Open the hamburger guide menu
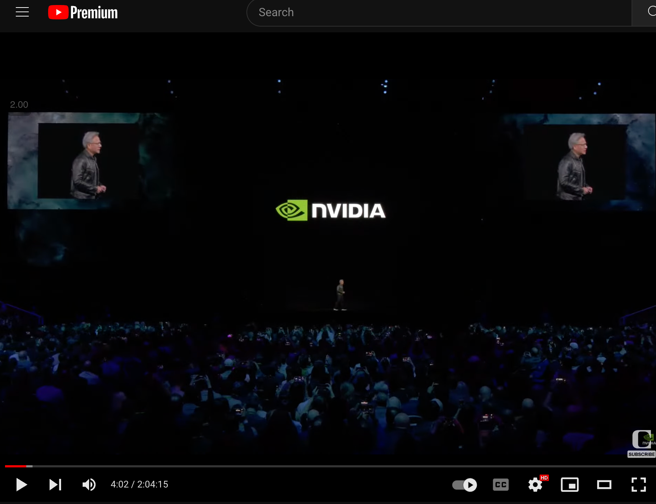The height and width of the screenshot is (504, 656). pyautogui.click(x=22, y=12)
